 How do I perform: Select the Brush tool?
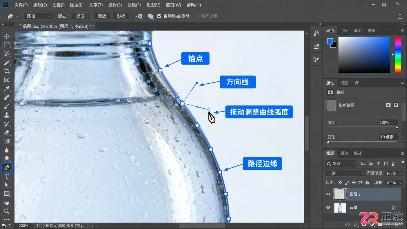7,106
